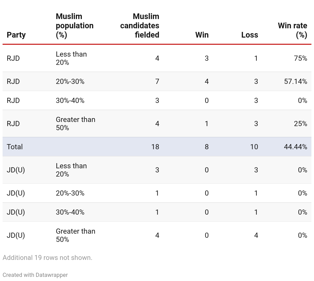This screenshot has height=281, width=314.
Task: Click the Win rate (%) column header
Action: (x=292, y=30)
